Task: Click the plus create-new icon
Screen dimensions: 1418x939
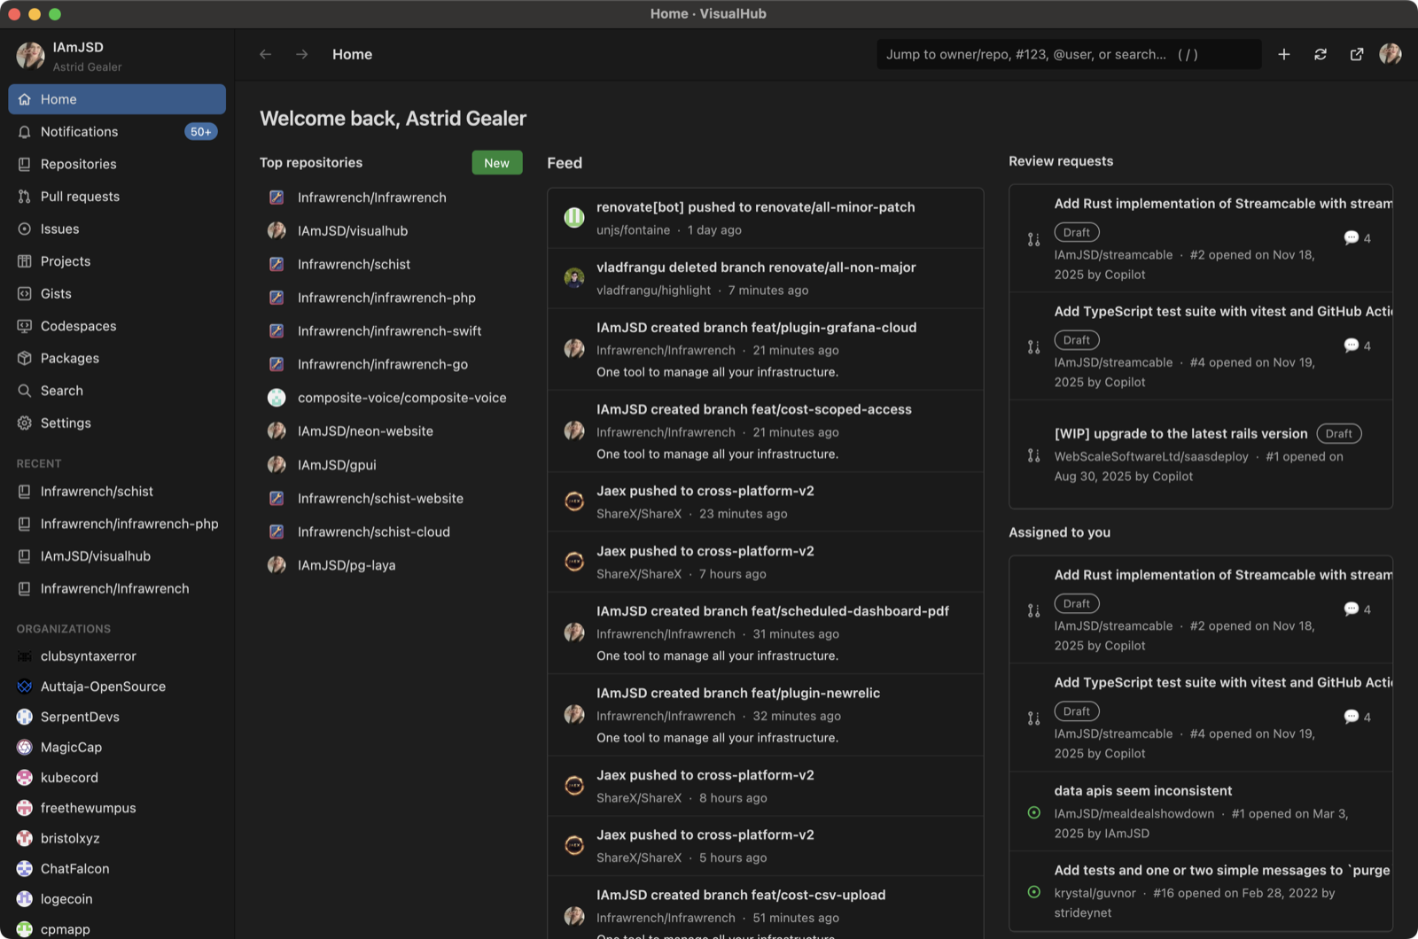Action: pos(1283,54)
